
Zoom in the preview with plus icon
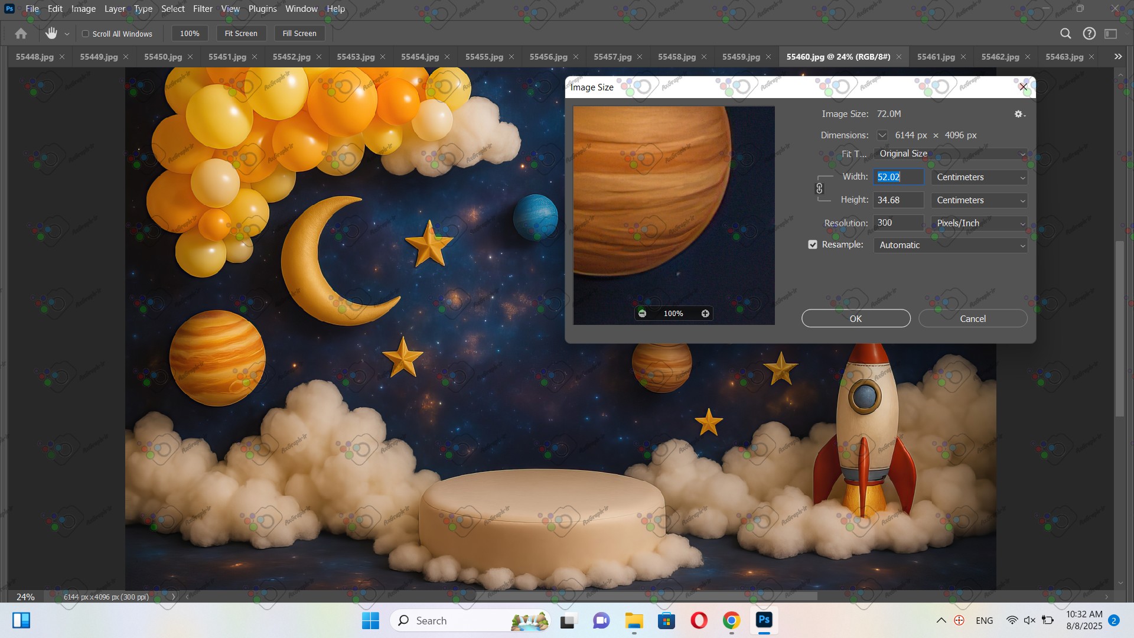[705, 314]
